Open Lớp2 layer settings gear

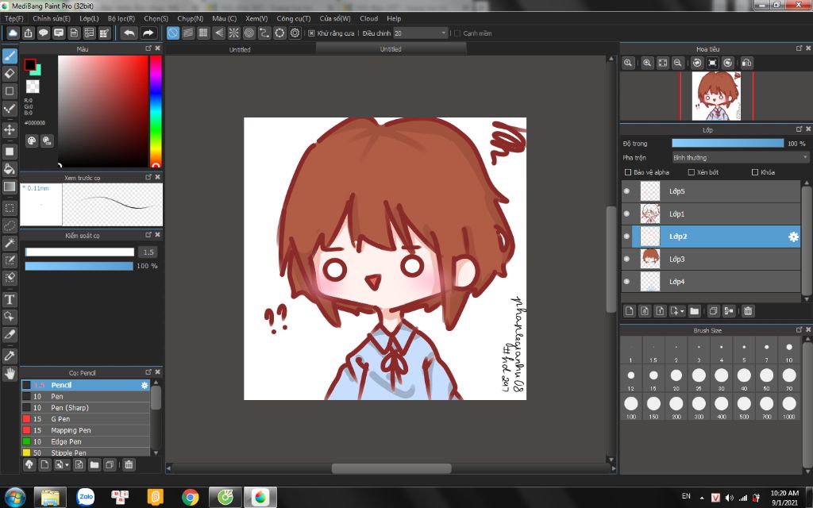pos(793,237)
